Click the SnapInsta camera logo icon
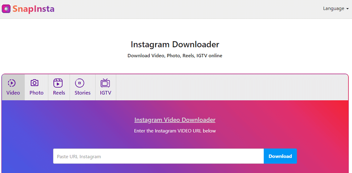The height and width of the screenshot is (173, 352). 6,9
